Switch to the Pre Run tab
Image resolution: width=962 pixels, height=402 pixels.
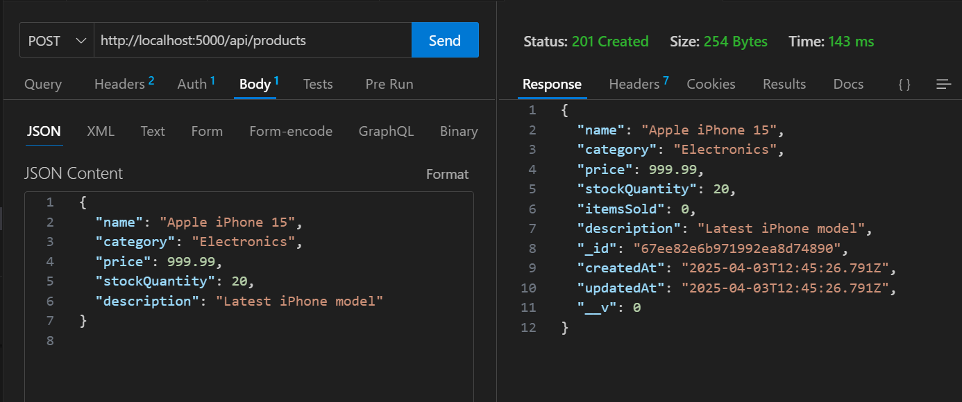pyautogui.click(x=389, y=84)
